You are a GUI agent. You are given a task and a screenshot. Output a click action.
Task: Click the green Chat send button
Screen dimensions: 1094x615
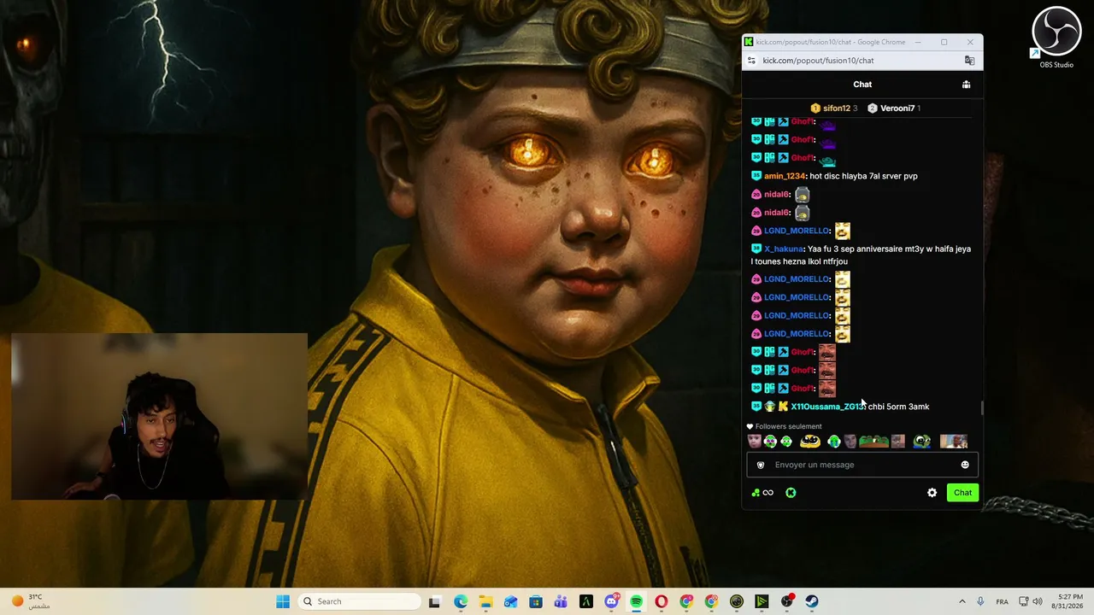click(962, 493)
